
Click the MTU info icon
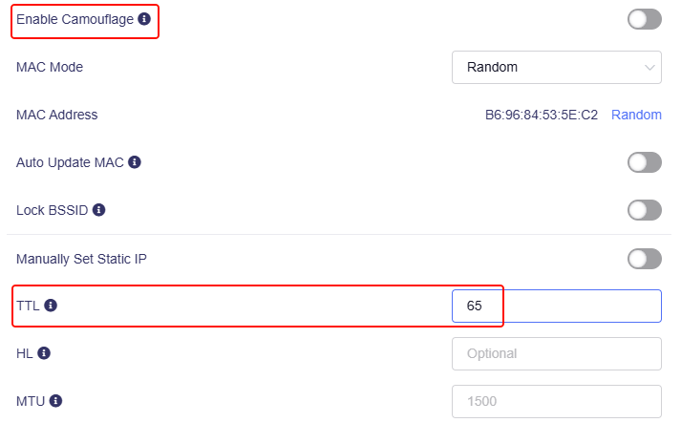54,401
